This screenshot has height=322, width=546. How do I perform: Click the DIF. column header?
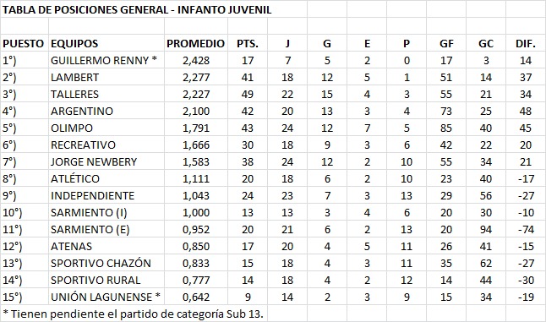tap(526, 43)
